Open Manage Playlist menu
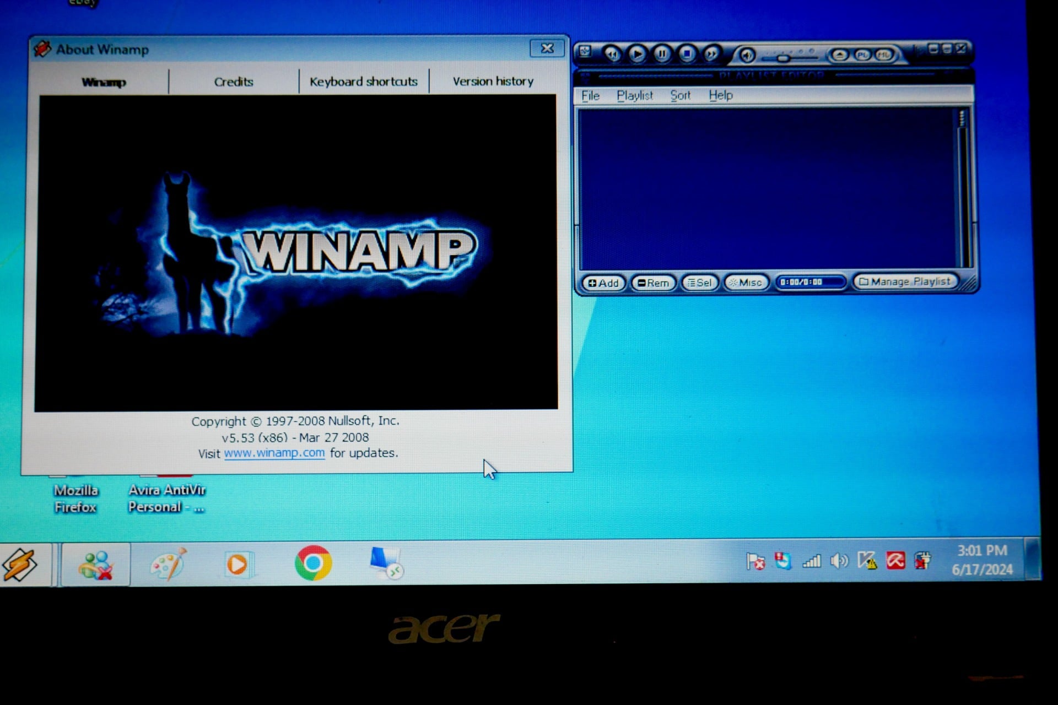This screenshot has width=1058, height=705. (x=905, y=282)
